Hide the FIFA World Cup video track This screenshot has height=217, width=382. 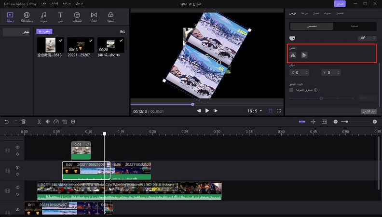pos(17,187)
